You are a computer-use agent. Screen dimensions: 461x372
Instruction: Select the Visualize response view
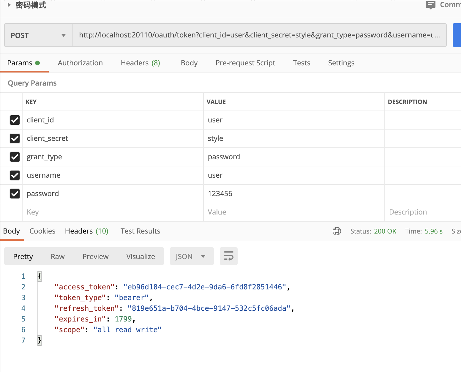140,256
